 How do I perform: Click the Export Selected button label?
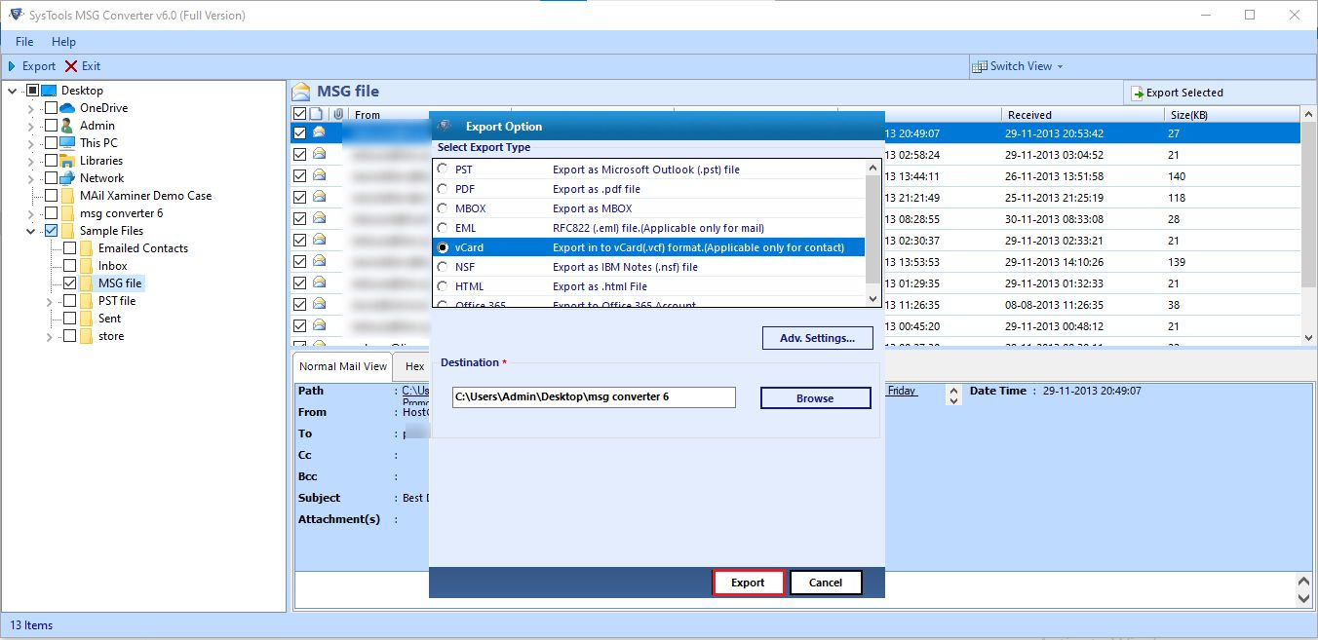1184,93
